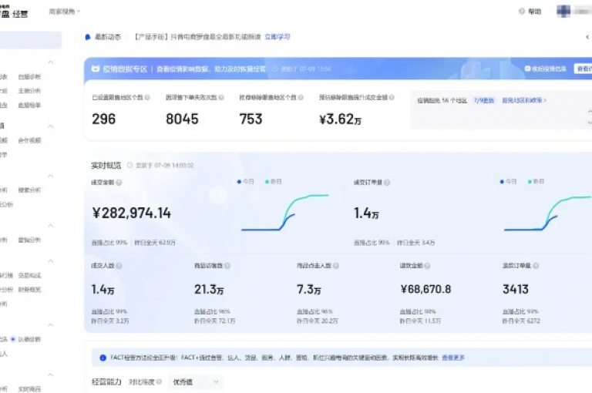Viewport: 592px width, 393px height.
Task: Open the 优秀值 comparison dropdown
Action: (196, 381)
